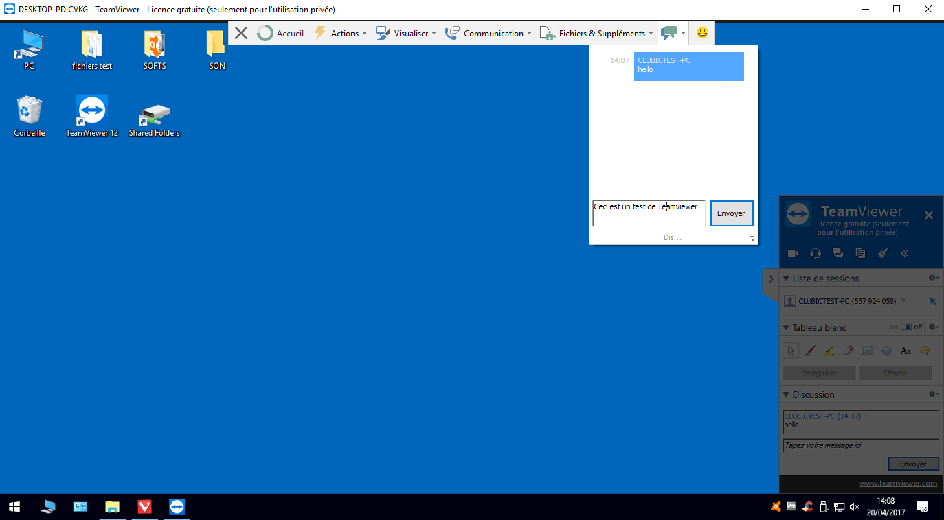Open the Communication menu
This screenshot has height=520, width=944.
pyautogui.click(x=488, y=33)
